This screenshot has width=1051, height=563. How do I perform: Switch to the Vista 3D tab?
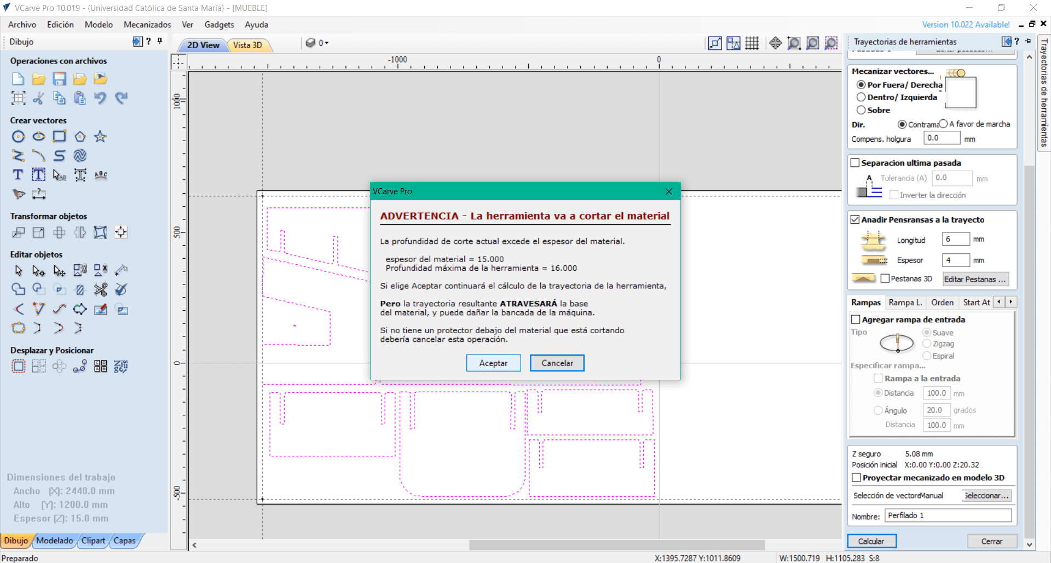pyautogui.click(x=248, y=45)
